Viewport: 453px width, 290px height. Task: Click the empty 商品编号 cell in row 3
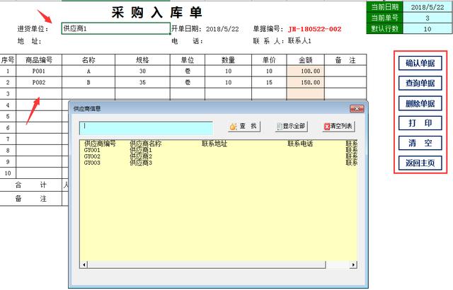pos(39,93)
